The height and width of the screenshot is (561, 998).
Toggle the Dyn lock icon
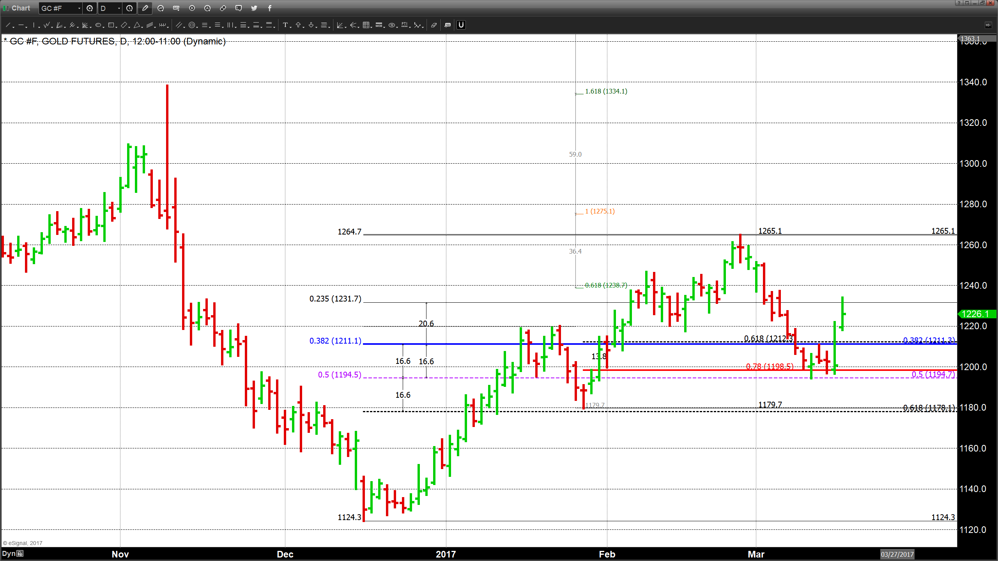[x=20, y=554]
